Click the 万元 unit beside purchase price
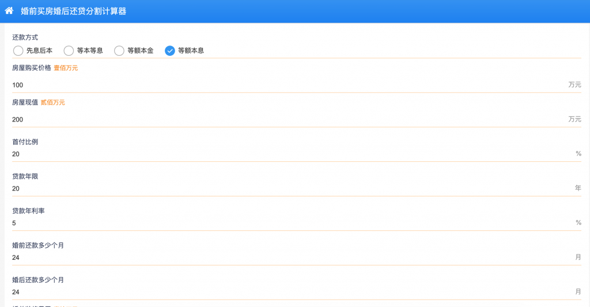This screenshot has height=307, width=590. [x=574, y=85]
